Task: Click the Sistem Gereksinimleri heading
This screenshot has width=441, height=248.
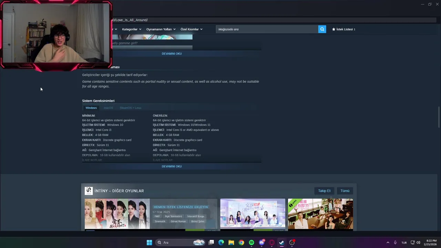Action: [98, 101]
